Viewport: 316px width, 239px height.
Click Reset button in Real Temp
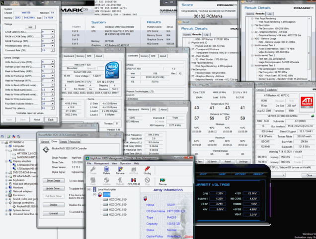coord(228,162)
